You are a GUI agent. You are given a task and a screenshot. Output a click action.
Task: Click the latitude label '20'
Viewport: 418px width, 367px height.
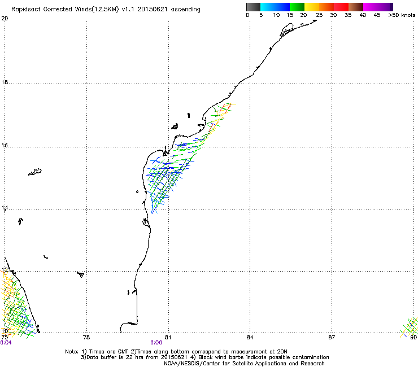(5, 19)
